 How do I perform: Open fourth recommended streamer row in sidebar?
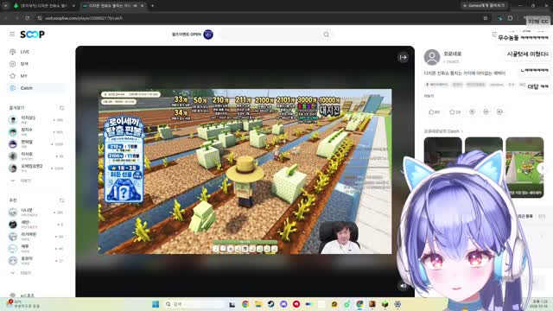[36, 248]
